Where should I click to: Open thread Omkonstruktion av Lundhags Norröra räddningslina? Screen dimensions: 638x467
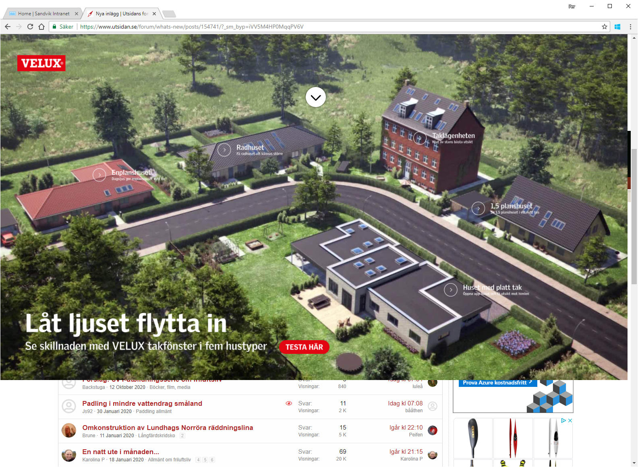[x=168, y=428]
